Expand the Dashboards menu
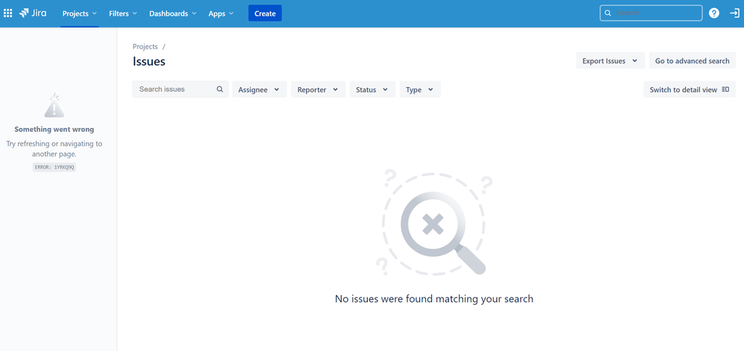This screenshot has width=744, height=351. [x=173, y=13]
